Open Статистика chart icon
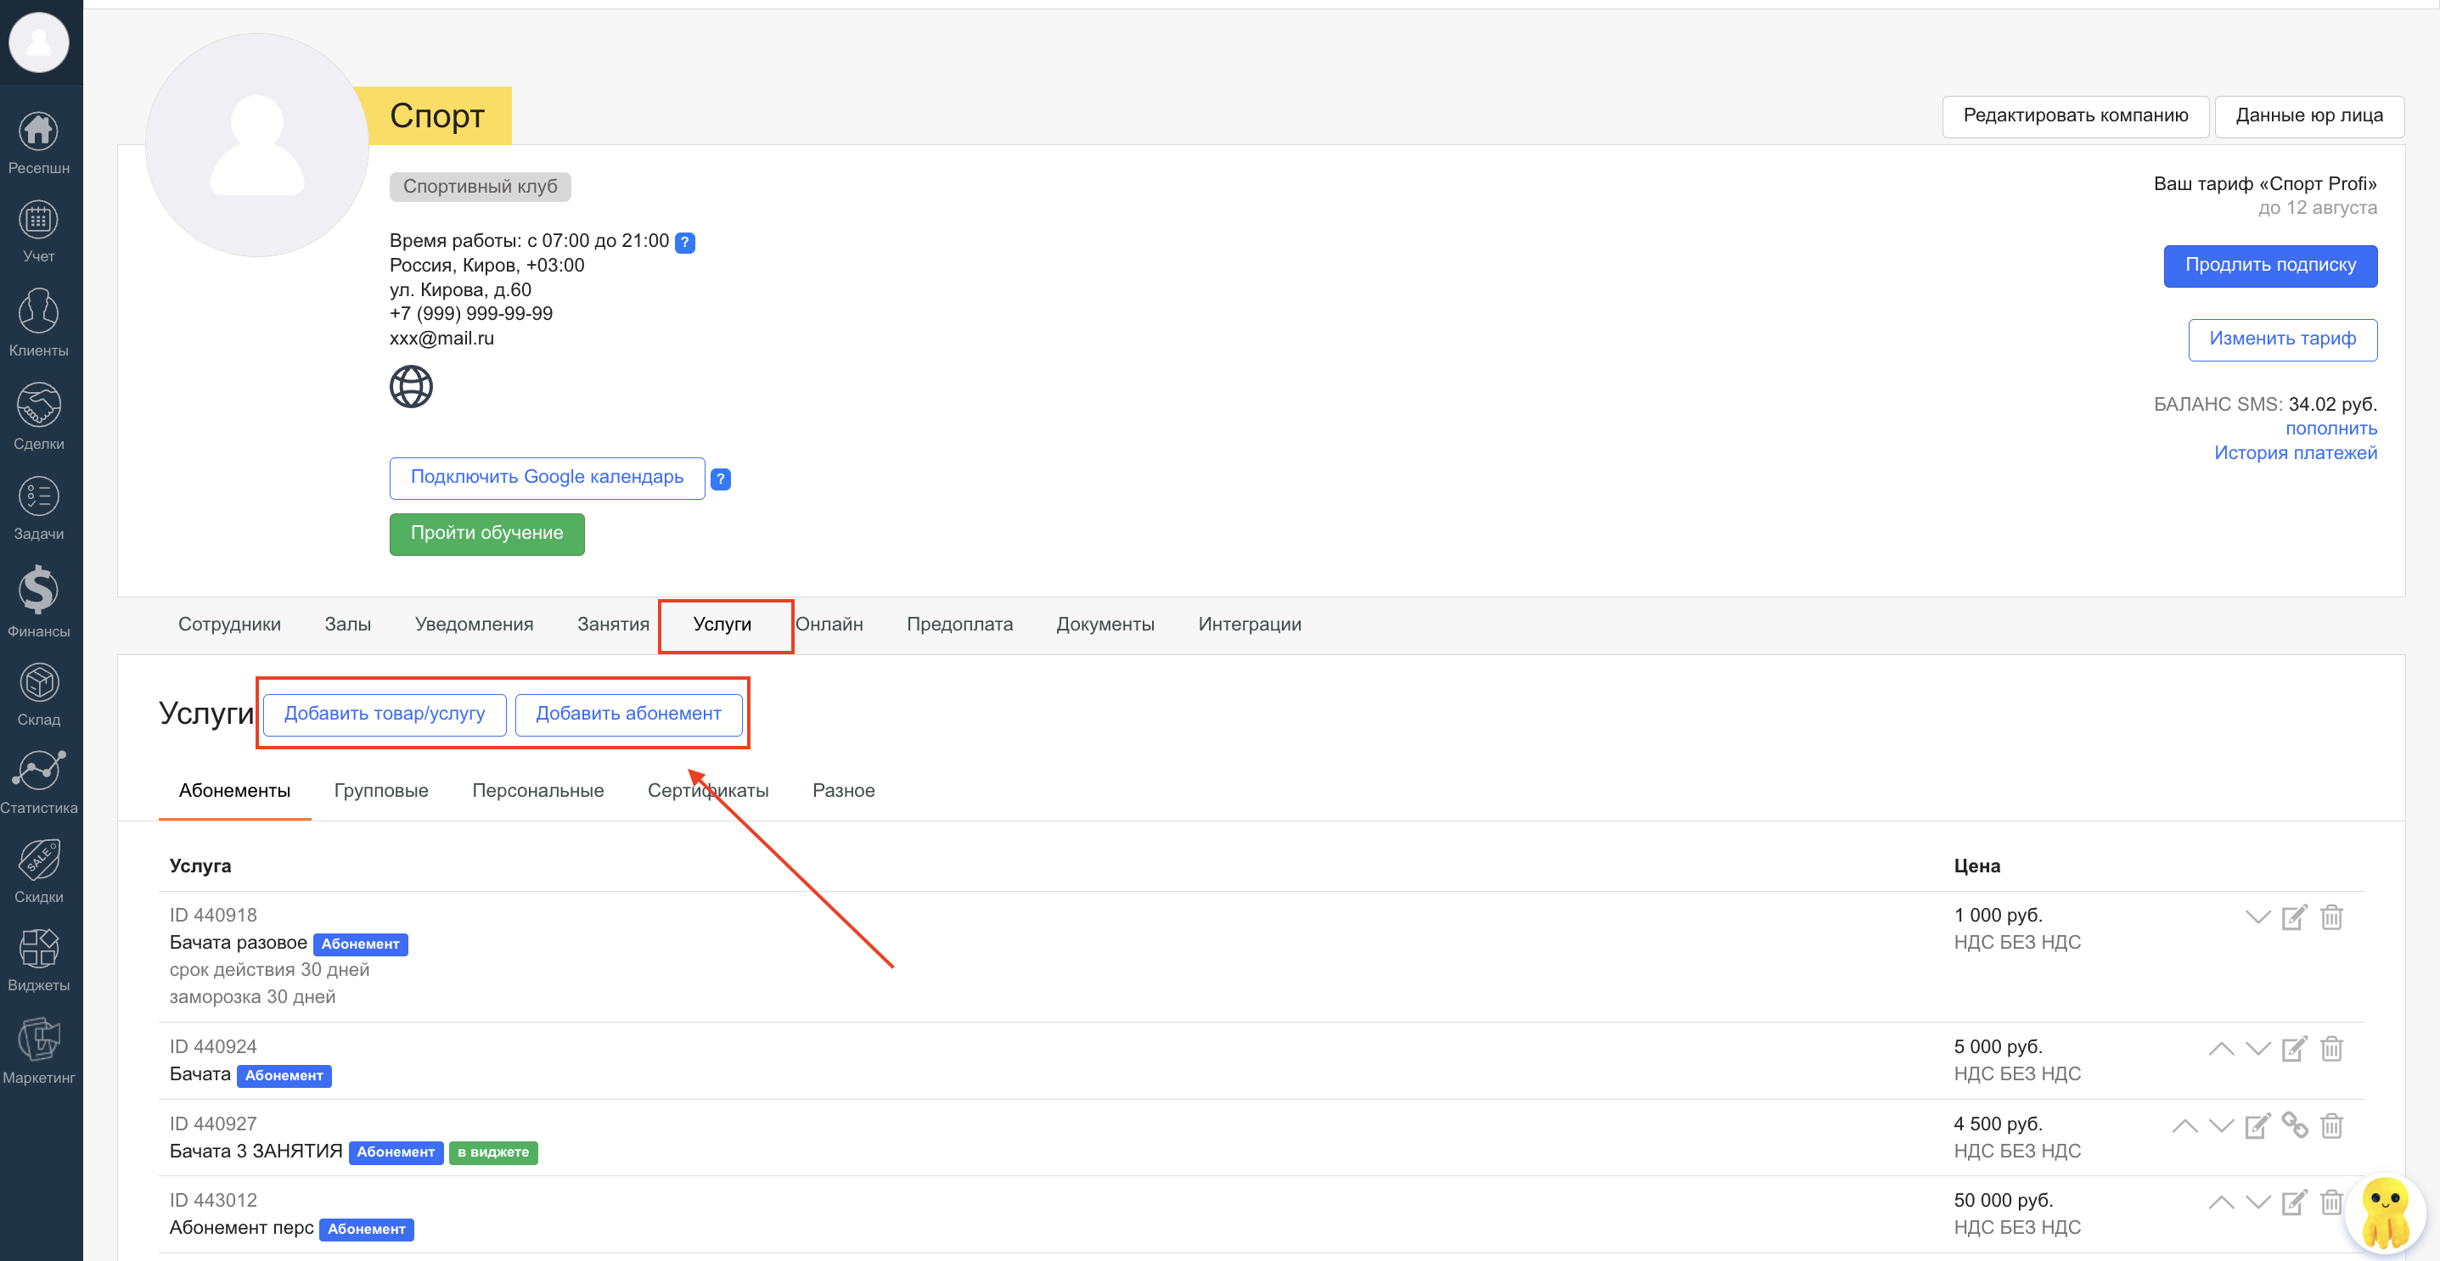This screenshot has height=1261, width=2440. (38, 771)
